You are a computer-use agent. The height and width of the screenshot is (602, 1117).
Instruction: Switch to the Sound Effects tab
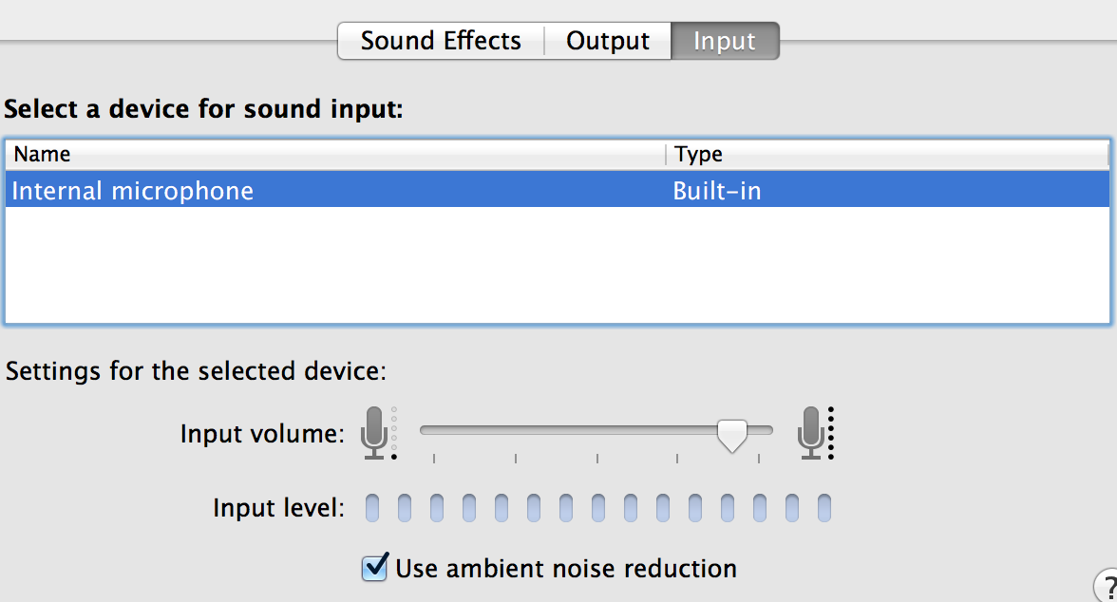tap(441, 41)
